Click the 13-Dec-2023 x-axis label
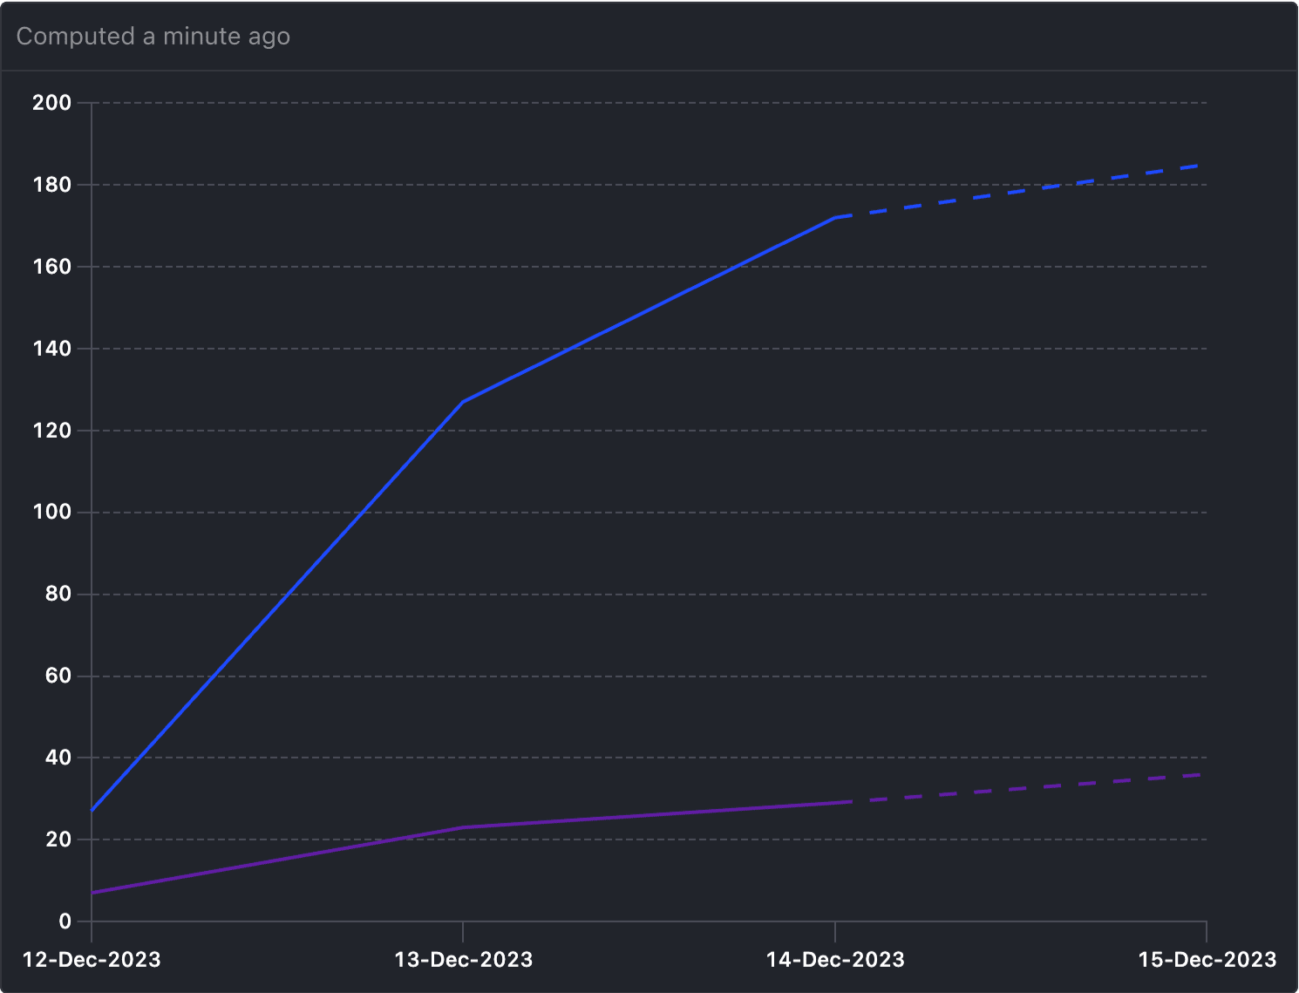Image resolution: width=1299 pixels, height=993 pixels. coord(464,960)
